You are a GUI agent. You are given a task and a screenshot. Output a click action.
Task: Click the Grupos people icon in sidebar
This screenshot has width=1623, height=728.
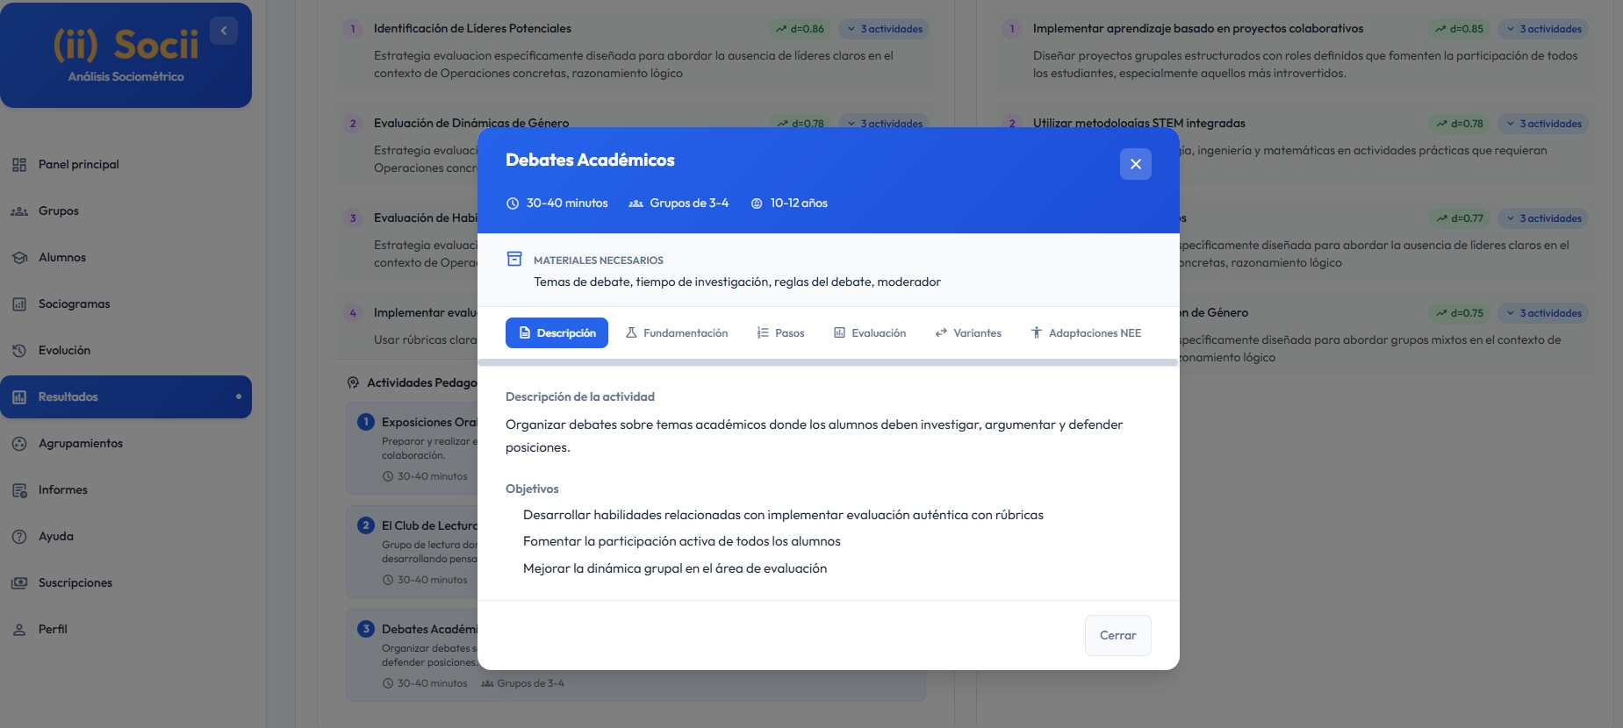pyautogui.click(x=19, y=211)
